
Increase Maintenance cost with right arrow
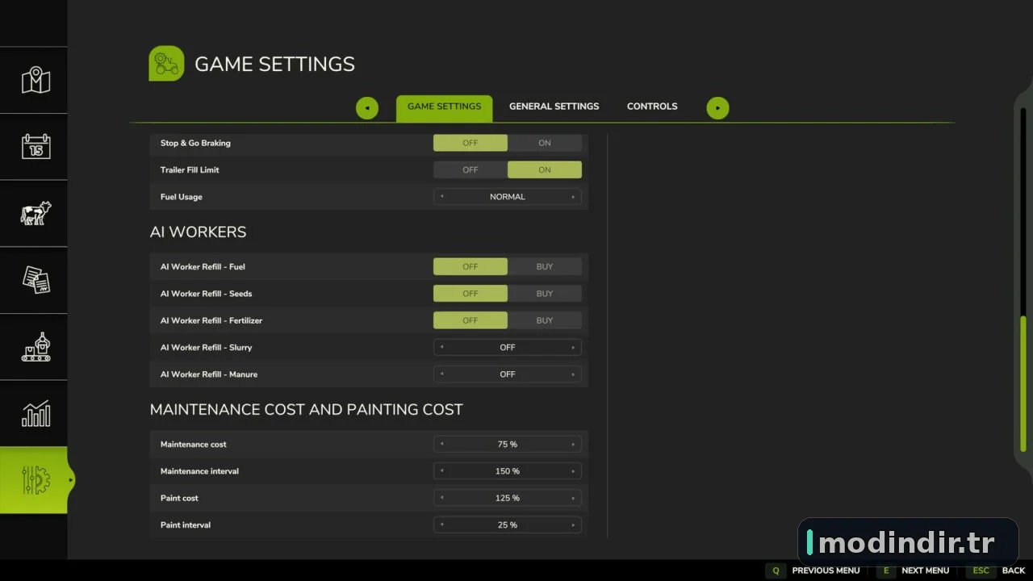pyautogui.click(x=573, y=445)
